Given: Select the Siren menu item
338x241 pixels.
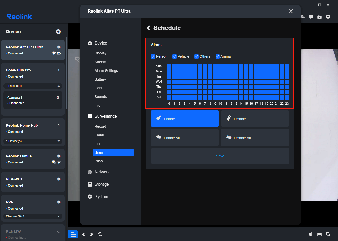Looking at the screenshot, I should coord(113,152).
